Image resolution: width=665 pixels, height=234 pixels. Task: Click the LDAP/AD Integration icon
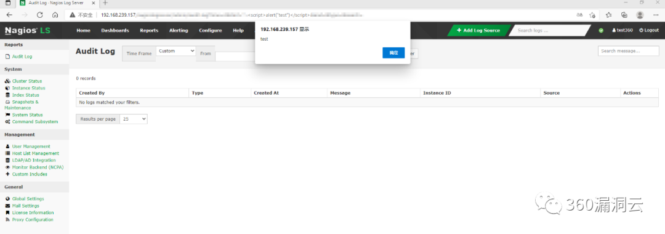pyautogui.click(x=7, y=160)
